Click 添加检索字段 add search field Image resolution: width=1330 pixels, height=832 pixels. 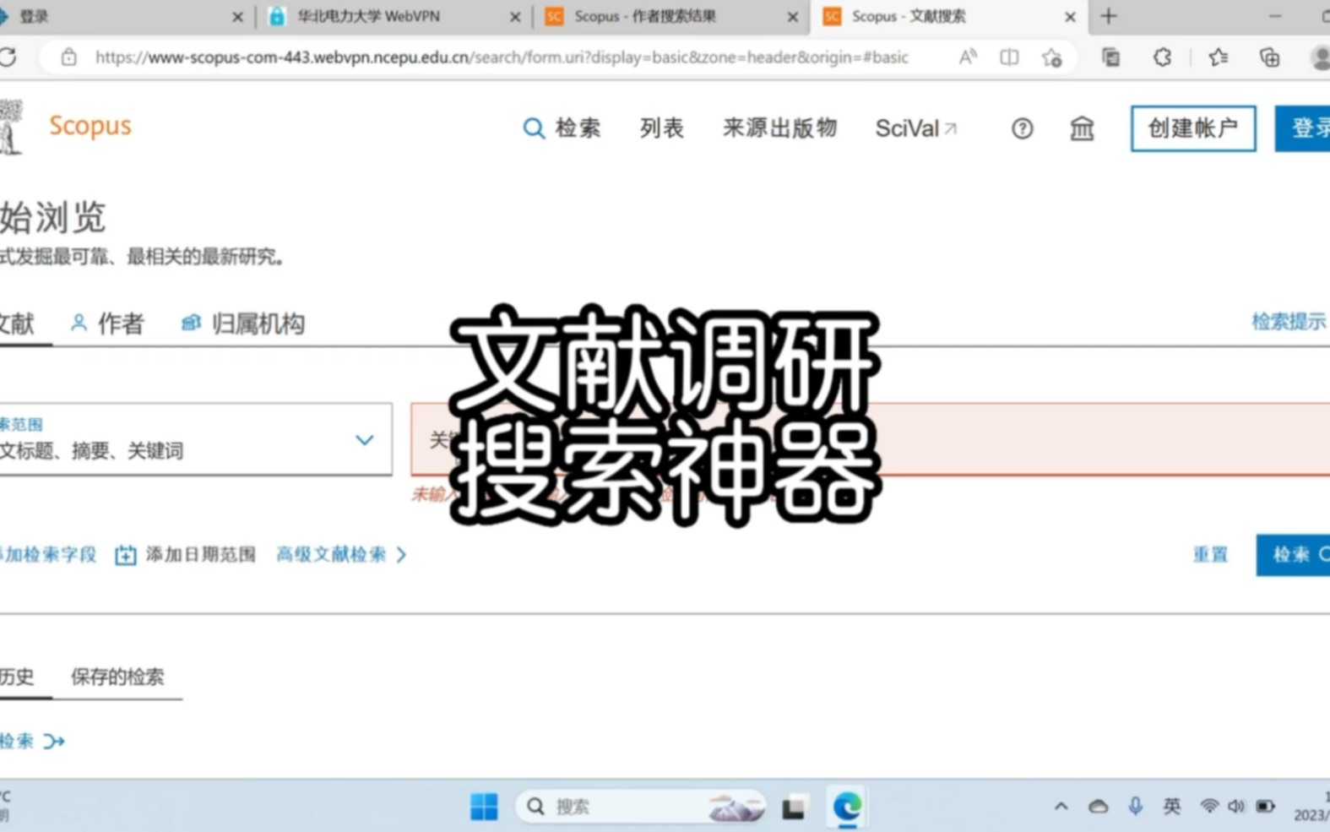click(x=48, y=555)
